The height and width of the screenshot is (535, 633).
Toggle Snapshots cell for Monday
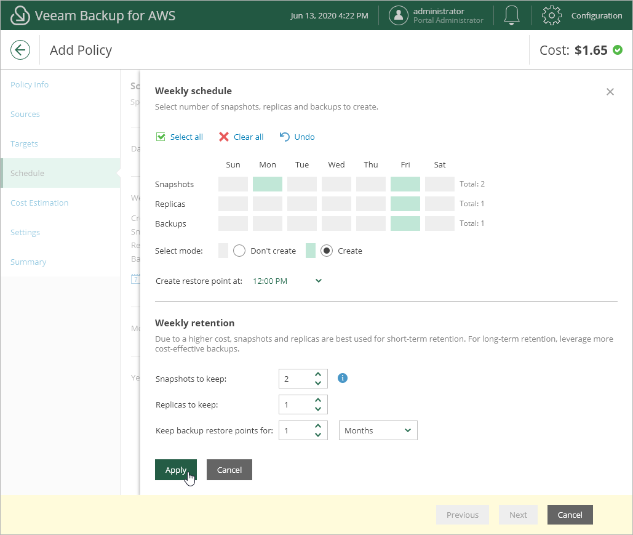tap(268, 184)
